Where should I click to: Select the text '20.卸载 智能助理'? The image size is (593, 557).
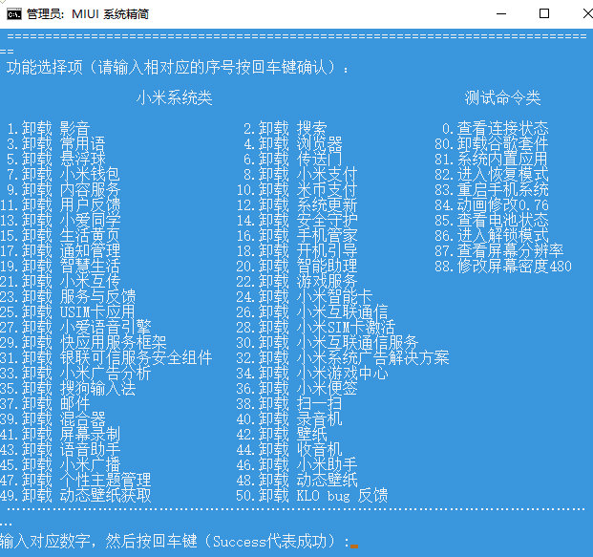297,266
